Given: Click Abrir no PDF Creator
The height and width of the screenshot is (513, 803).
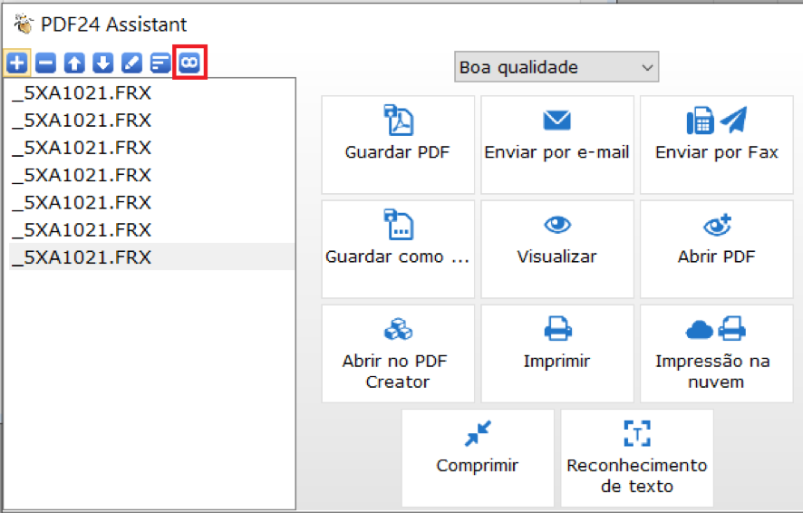Looking at the screenshot, I should pyautogui.click(x=398, y=353).
